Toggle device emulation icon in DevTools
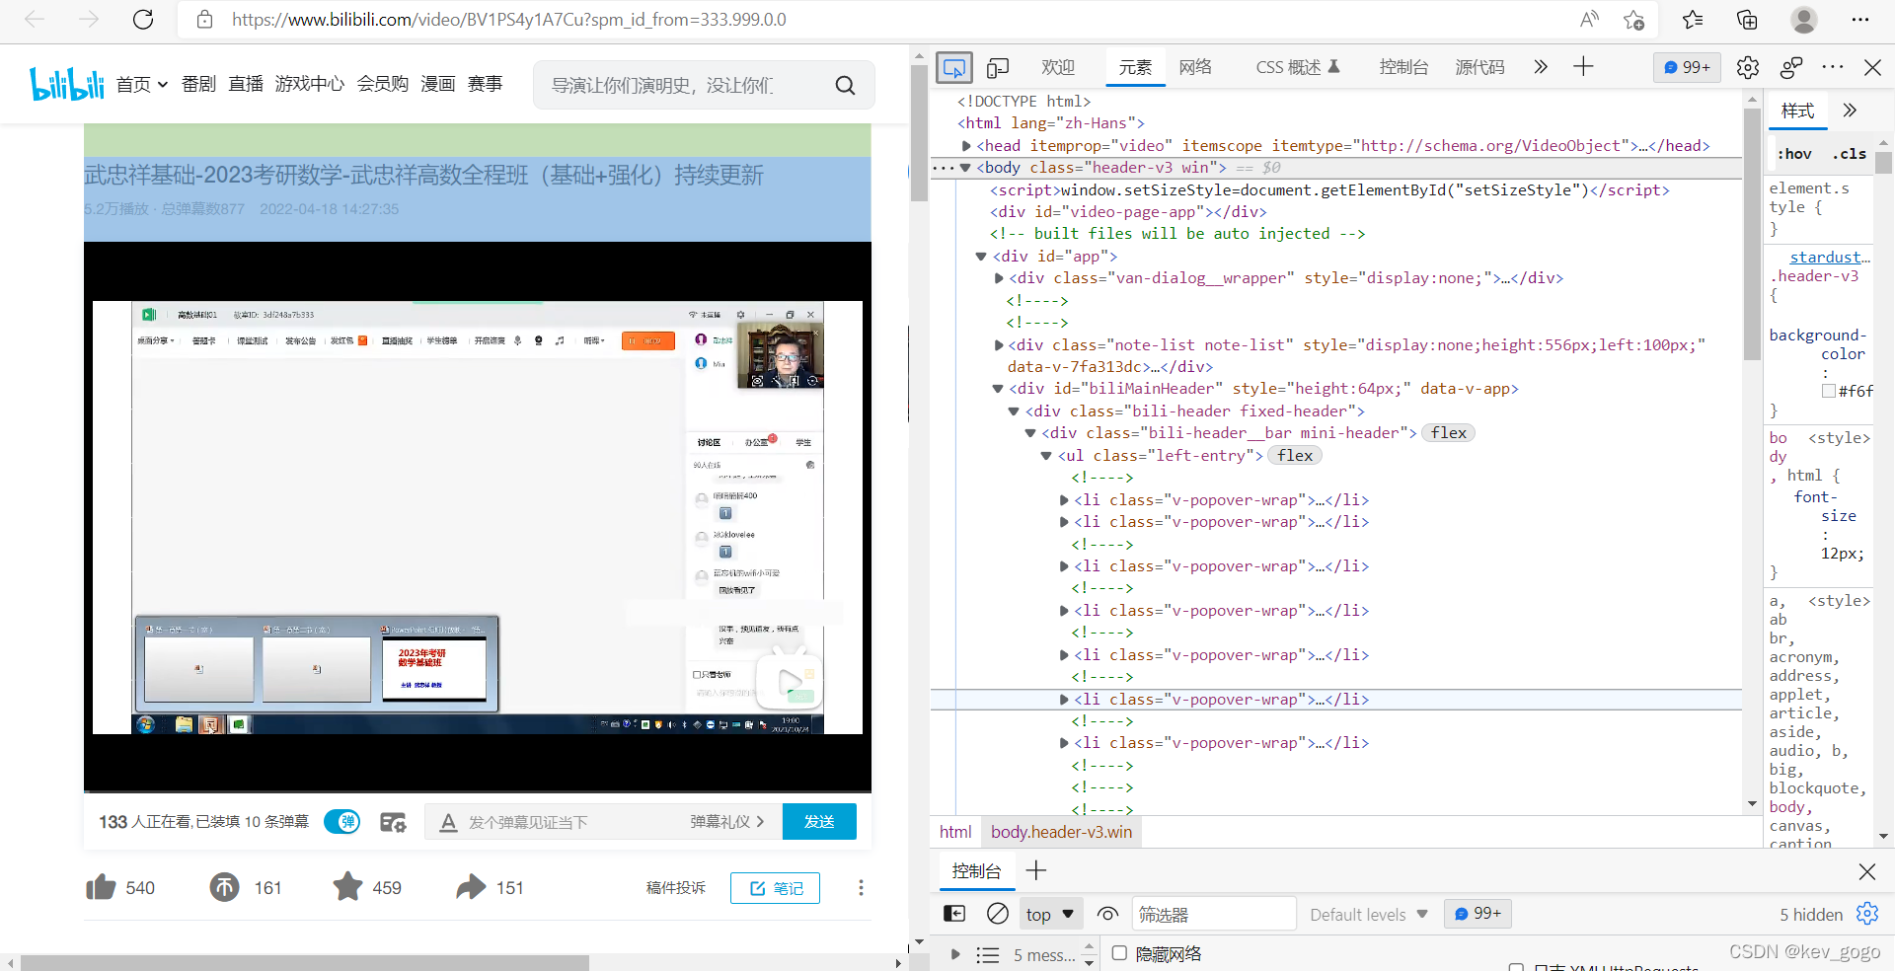 click(x=998, y=67)
